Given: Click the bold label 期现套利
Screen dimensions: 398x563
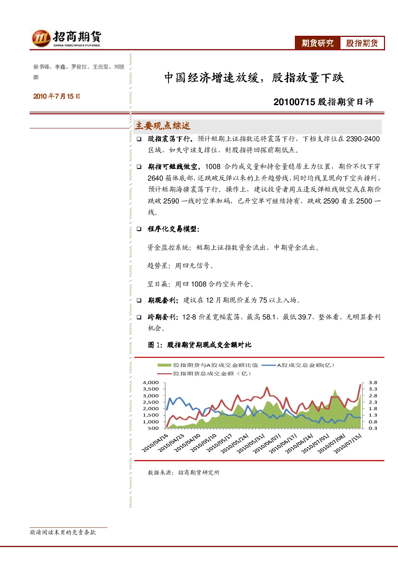Looking at the screenshot, I should 163,300.
